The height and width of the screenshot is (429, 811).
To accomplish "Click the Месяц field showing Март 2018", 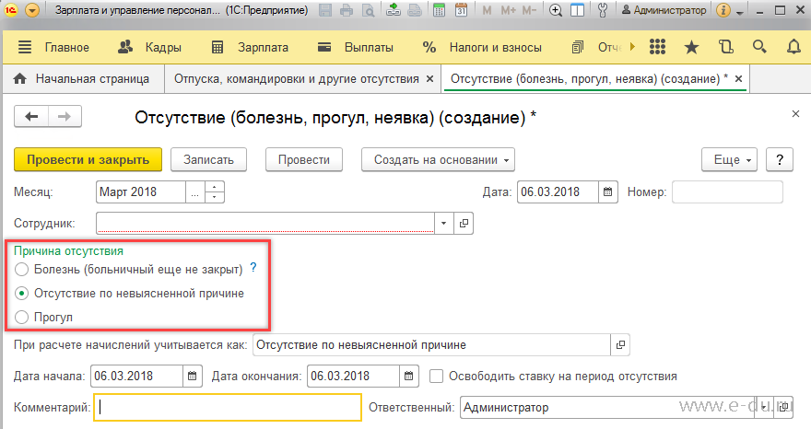I will 141,192.
